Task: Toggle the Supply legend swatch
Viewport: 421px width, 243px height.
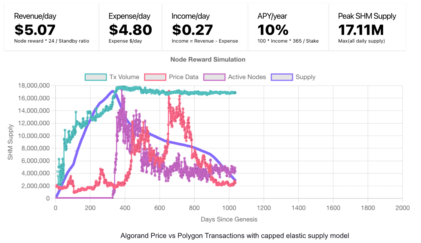Action: click(282, 77)
